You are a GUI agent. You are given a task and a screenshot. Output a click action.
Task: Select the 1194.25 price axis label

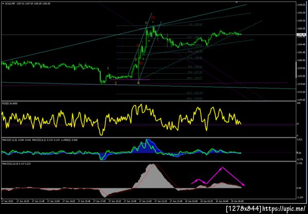301,5
